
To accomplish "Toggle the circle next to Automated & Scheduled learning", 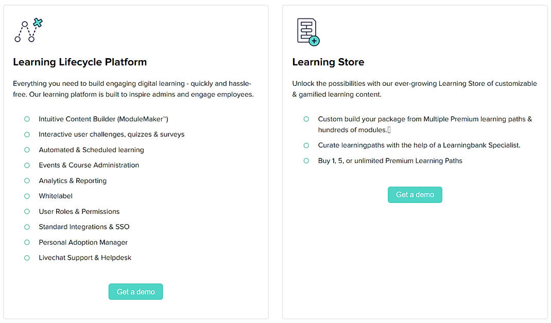I will pos(27,150).
